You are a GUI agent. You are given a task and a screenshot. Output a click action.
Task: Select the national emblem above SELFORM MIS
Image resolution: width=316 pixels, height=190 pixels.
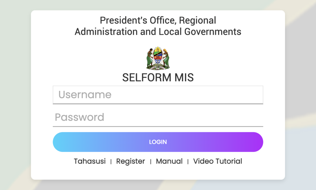tap(158, 57)
